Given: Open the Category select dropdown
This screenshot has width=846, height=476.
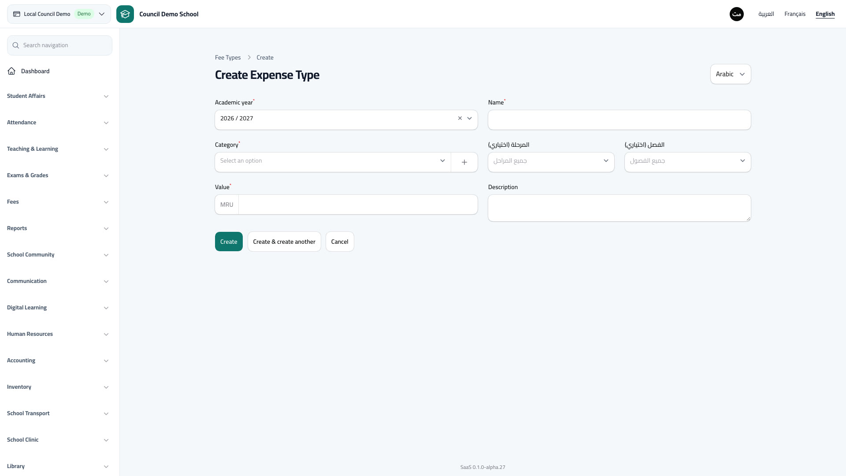Looking at the screenshot, I should [x=333, y=162].
